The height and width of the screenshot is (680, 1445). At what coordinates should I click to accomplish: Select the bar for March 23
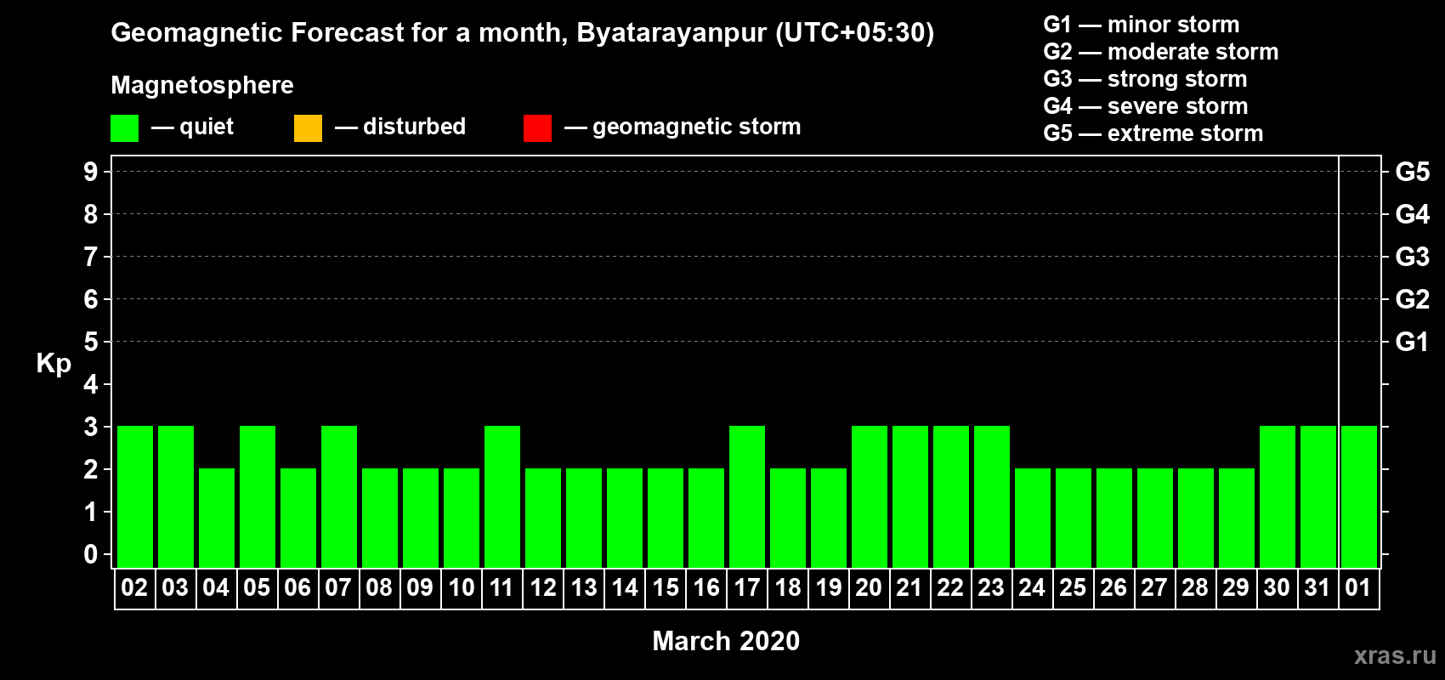[x=992, y=496]
